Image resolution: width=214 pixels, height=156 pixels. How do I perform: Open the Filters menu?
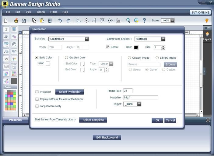tap(54, 12)
